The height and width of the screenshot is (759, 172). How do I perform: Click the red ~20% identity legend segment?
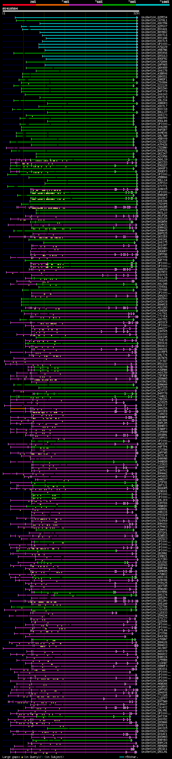(19, 5)
